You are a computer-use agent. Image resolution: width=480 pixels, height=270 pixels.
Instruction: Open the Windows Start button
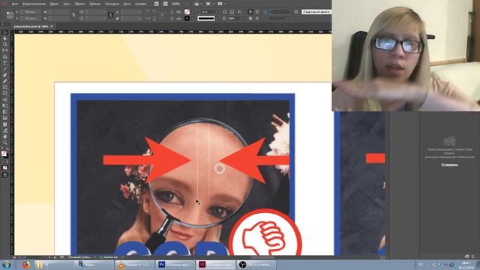click(6, 265)
